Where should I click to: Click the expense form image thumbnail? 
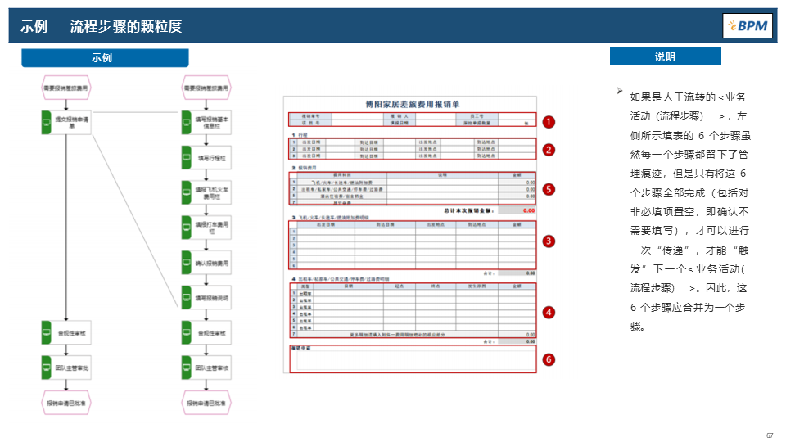[x=410, y=235]
